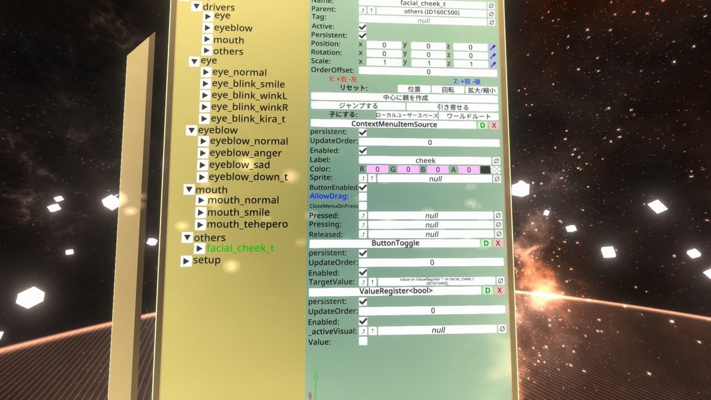Click the Pressing row's open-target arrow icon

(364, 225)
